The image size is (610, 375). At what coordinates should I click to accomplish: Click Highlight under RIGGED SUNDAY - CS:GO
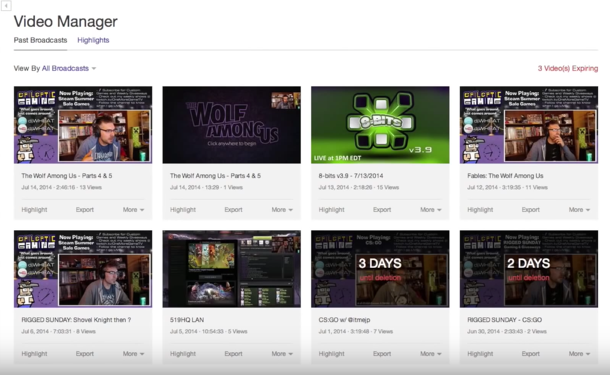click(480, 354)
